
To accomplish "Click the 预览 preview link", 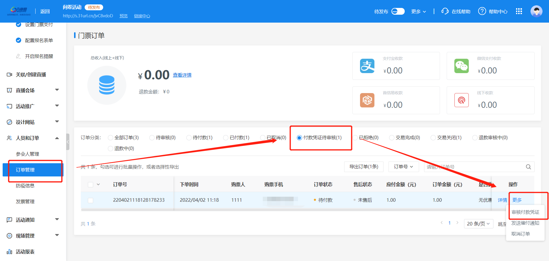I will tap(123, 16).
